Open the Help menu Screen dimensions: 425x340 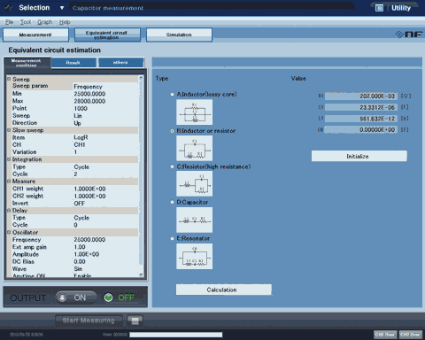coord(65,22)
